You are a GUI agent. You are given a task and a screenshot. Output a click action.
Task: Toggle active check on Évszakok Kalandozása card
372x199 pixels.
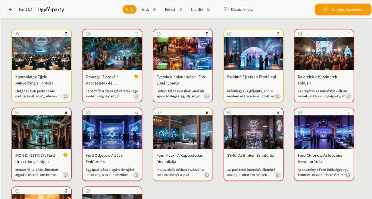point(158,34)
